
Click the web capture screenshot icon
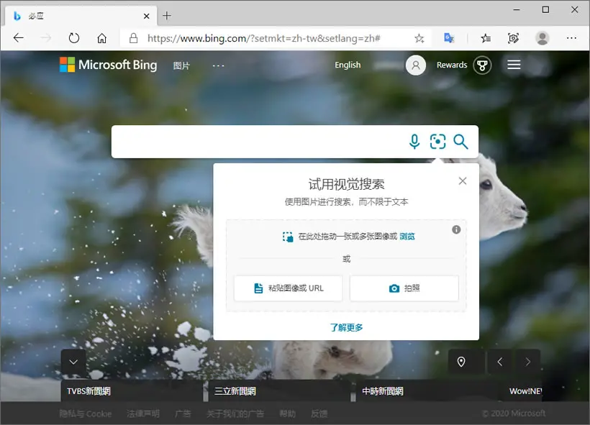(x=513, y=38)
